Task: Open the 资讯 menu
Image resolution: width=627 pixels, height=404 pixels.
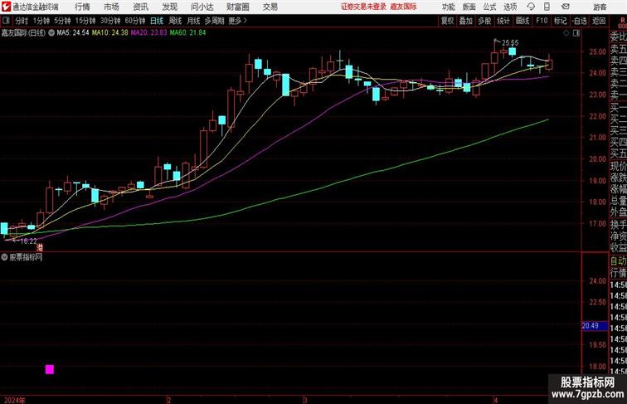Action: (x=140, y=7)
